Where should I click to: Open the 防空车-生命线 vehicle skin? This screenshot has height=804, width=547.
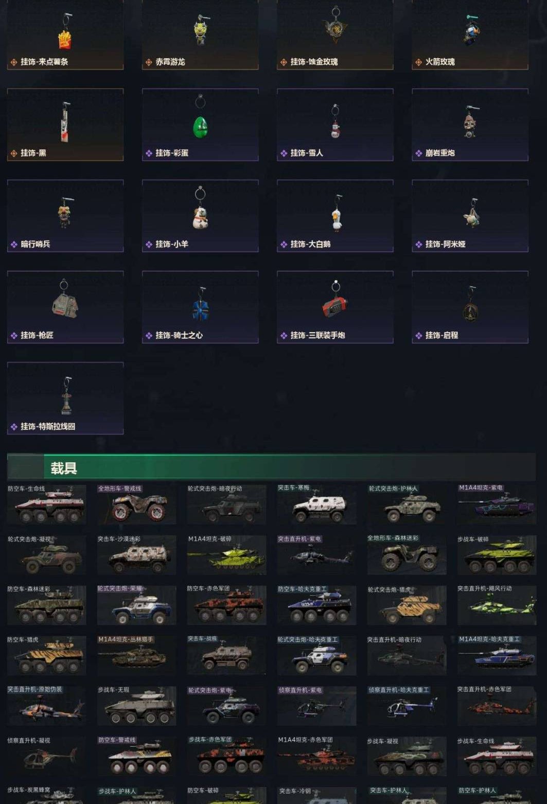click(47, 504)
